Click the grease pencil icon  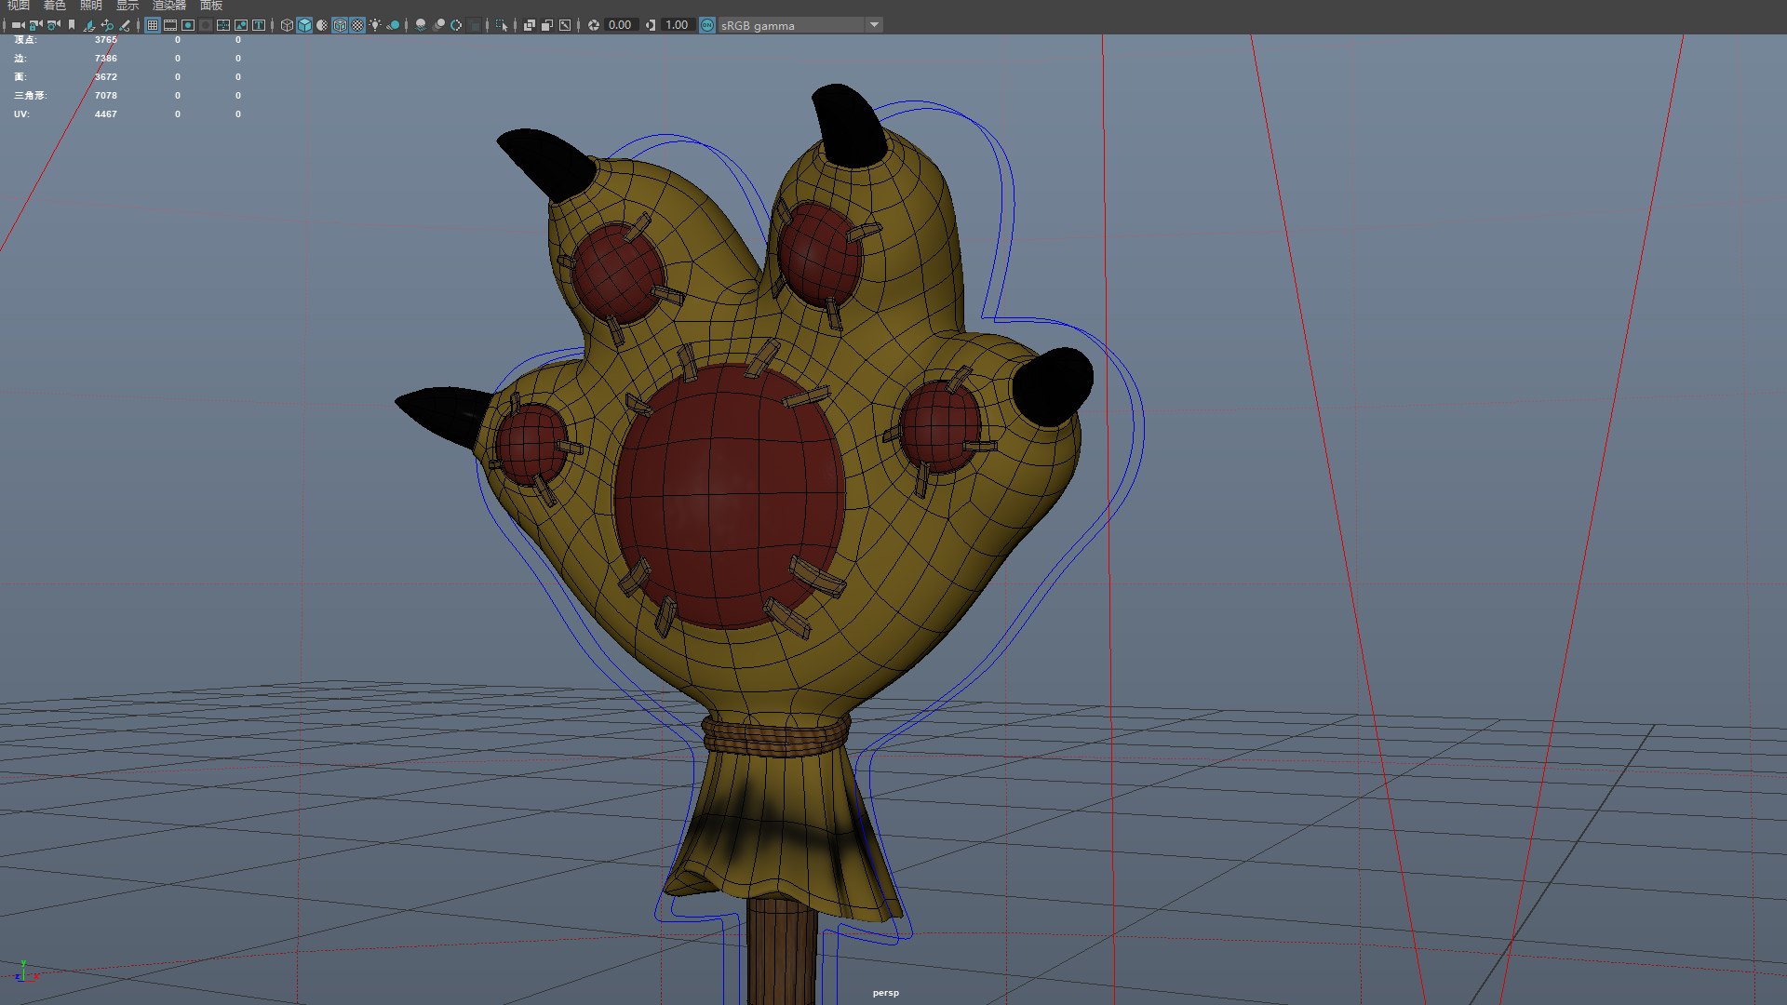[x=125, y=25]
